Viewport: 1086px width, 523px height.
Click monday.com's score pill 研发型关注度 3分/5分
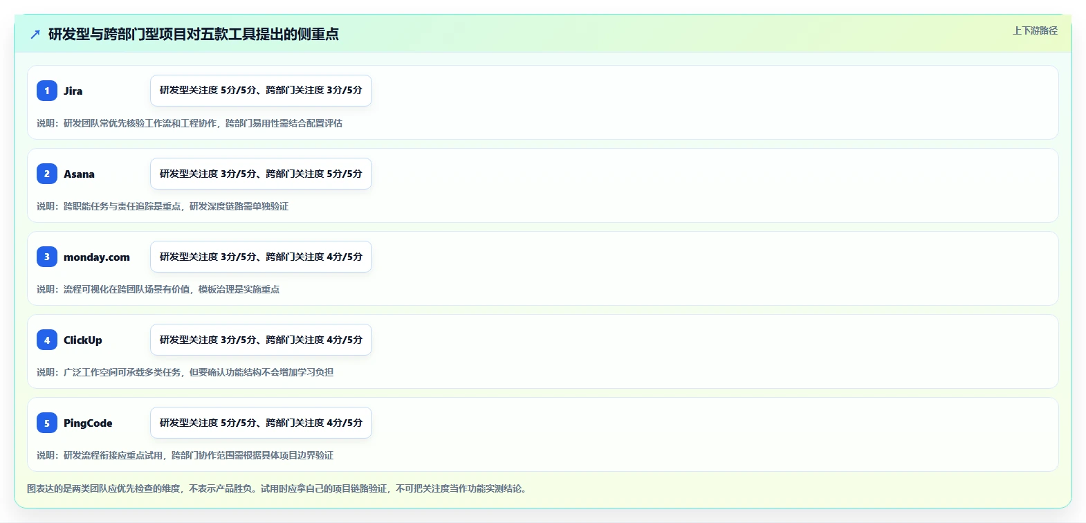coord(261,257)
